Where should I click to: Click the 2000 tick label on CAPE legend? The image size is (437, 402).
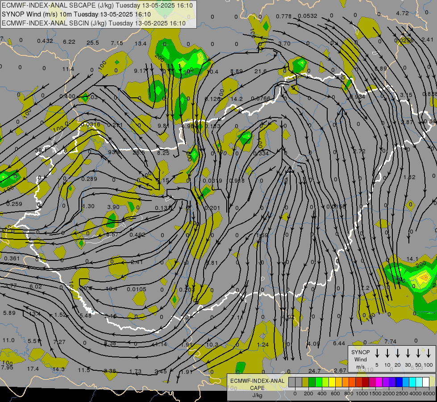(x=389, y=394)
